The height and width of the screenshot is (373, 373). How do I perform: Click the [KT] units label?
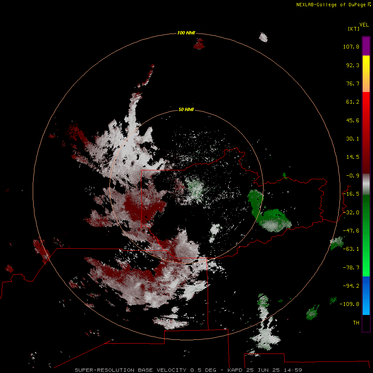354,29
